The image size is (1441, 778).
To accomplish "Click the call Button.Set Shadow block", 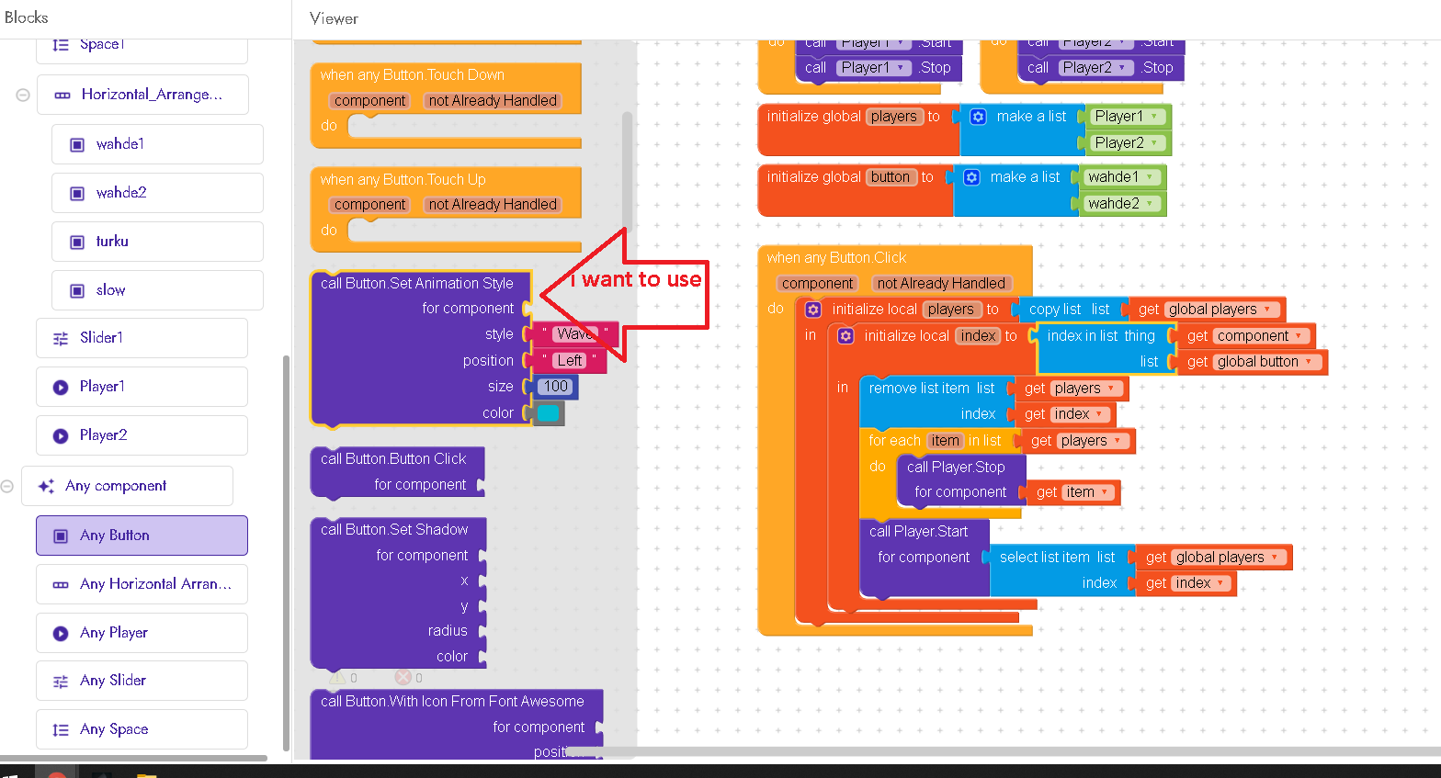I will click(395, 530).
